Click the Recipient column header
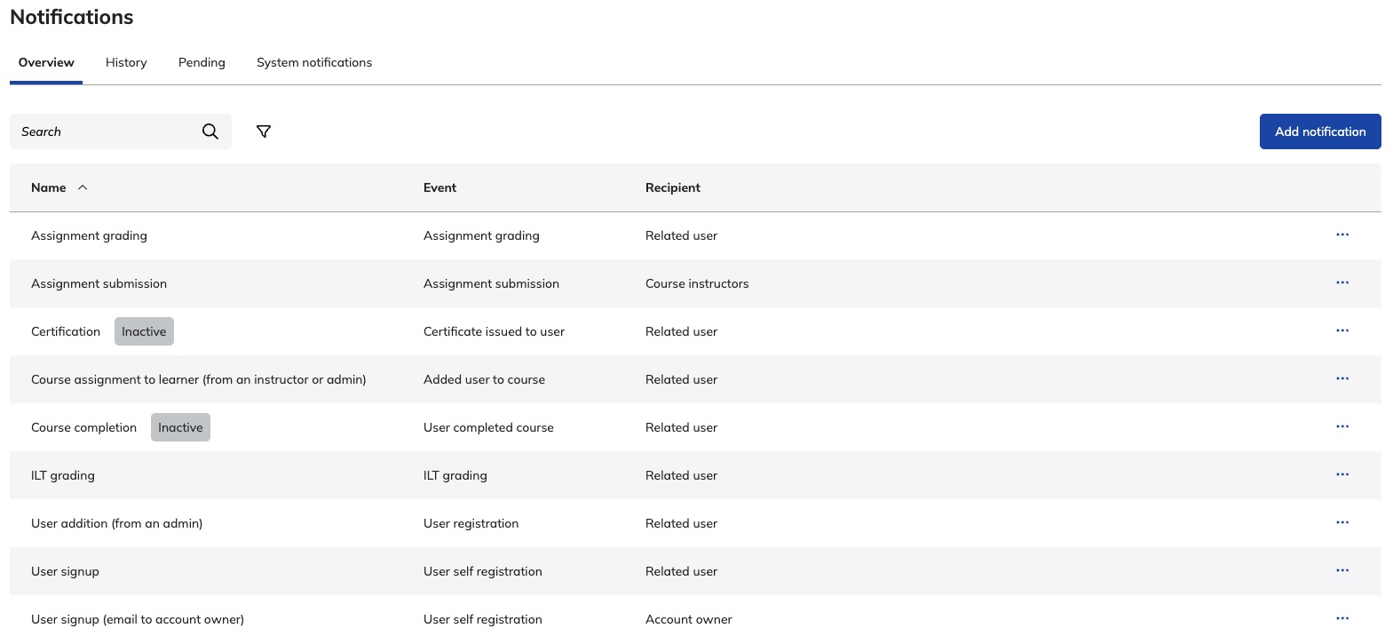This screenshot has width=1393, height=644. (673, 187)
